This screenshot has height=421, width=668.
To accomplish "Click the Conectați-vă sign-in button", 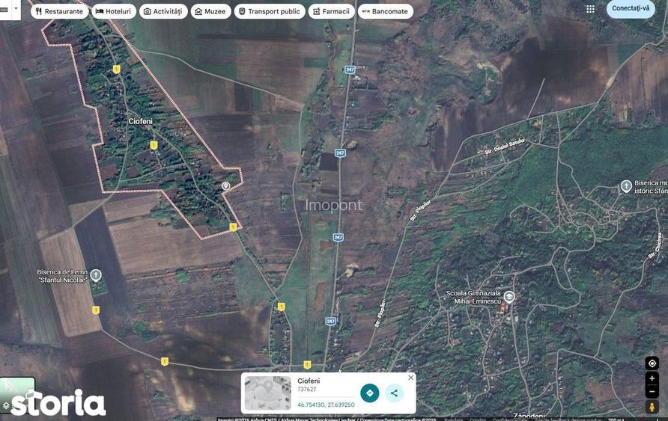I will (x=631, y=8).
